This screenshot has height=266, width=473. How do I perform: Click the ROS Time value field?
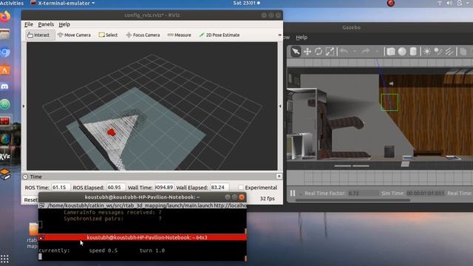[61, 187]
